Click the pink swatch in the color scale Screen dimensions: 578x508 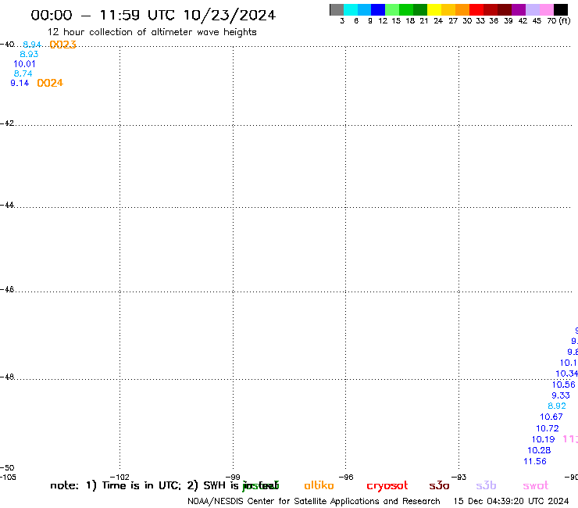pyautogui.click(x=547, y=9)
